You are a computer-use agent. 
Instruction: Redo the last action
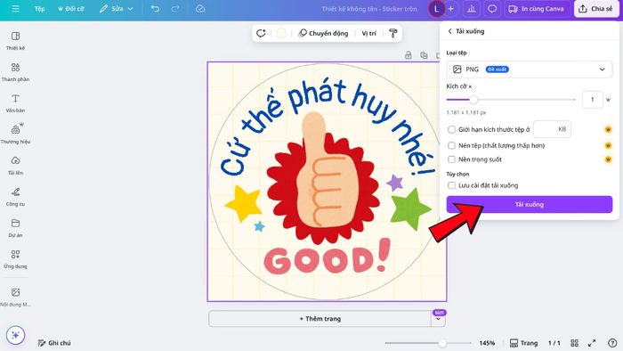(x=174, y=8)
